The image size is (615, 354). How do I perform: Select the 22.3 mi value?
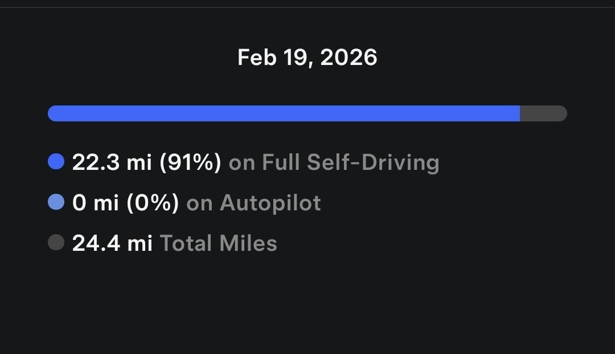point(112,162)
